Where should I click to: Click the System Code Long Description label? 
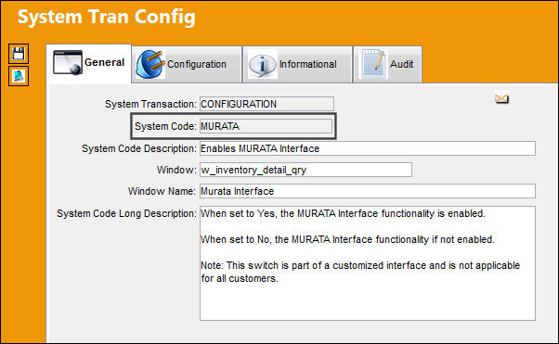pos(126,213)
